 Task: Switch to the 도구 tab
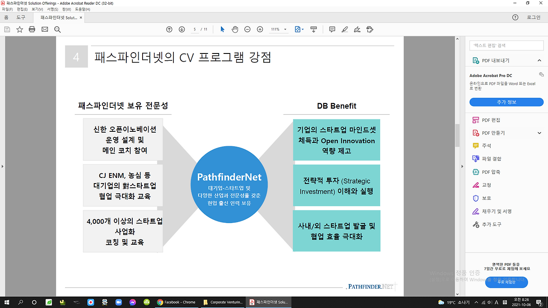coord(21,18)
